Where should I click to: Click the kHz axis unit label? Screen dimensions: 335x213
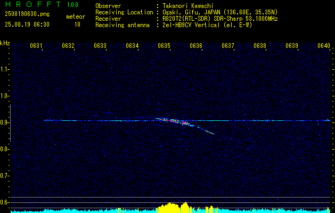pos(5,43)
